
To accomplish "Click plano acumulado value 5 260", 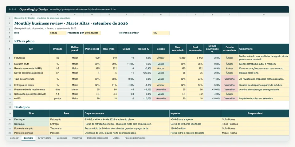I will [178, 58].
